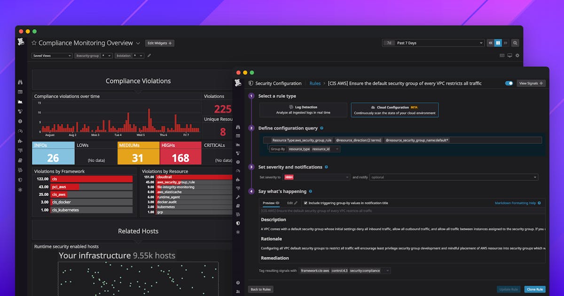The image size is (564, 296).
Task: Click the pencil icon next to template variables
Action: click(x=149, y=55)
